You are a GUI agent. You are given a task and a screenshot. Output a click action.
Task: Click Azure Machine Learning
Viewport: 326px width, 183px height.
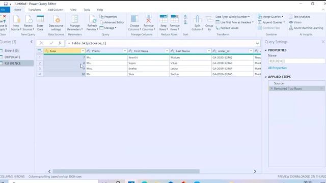306,28
